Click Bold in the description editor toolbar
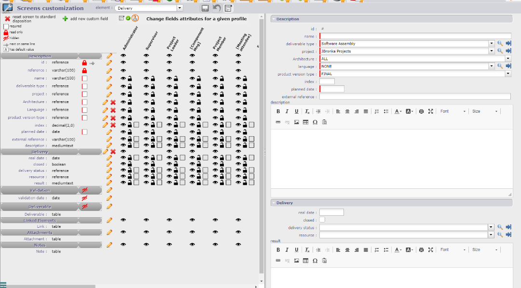The image size is (521, 288). [x=278, y=111]
